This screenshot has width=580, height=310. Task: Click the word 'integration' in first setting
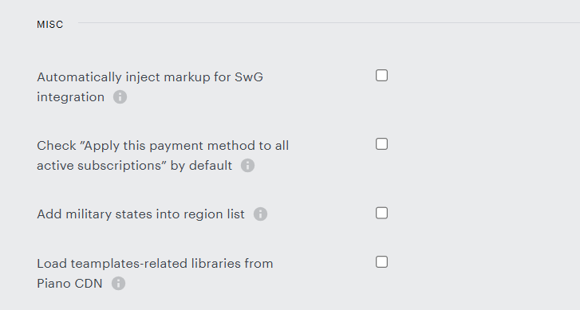click(x=71, y=97)
